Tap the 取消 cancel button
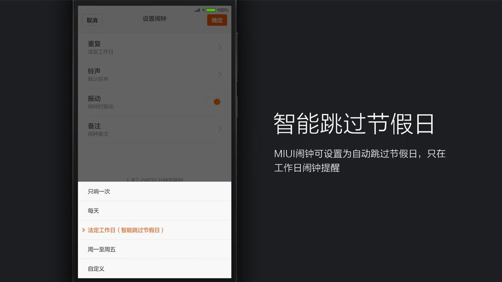The image size is (502, 282). click(x=91, y=20)
